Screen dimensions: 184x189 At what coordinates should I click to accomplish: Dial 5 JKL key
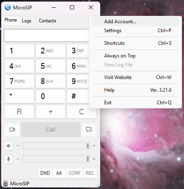[50, 66]
